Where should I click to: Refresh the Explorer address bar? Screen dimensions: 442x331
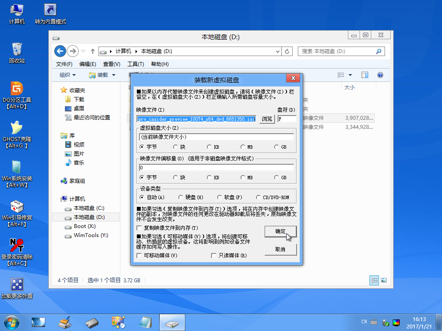(x=287, y=51)
